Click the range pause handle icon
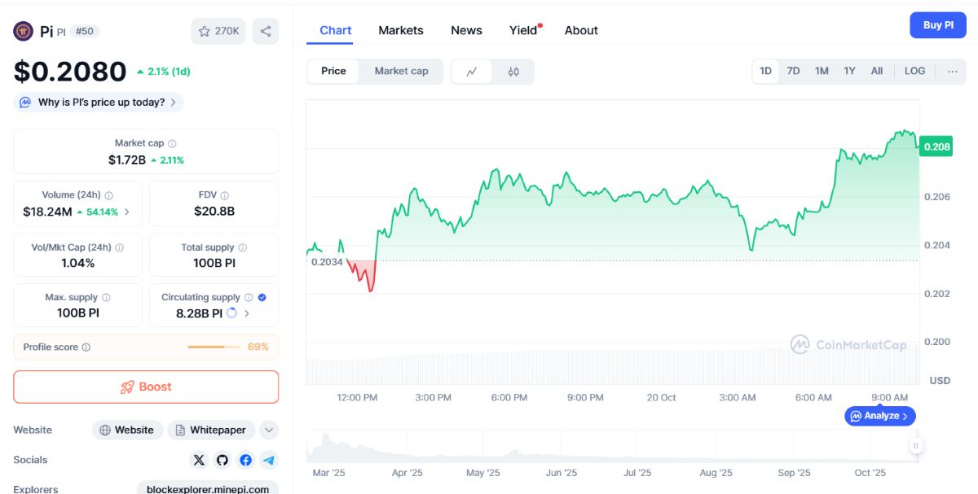This screenshot has width=978, height=494. pos(916,445)
